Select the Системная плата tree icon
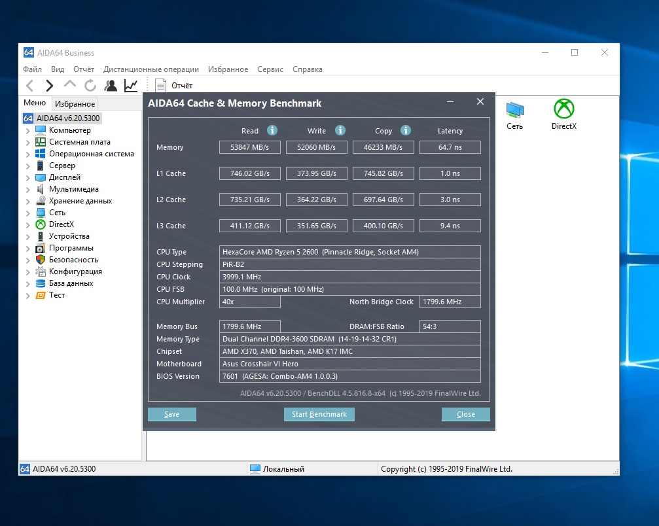The image size is (659, 526). coord(41,141)
